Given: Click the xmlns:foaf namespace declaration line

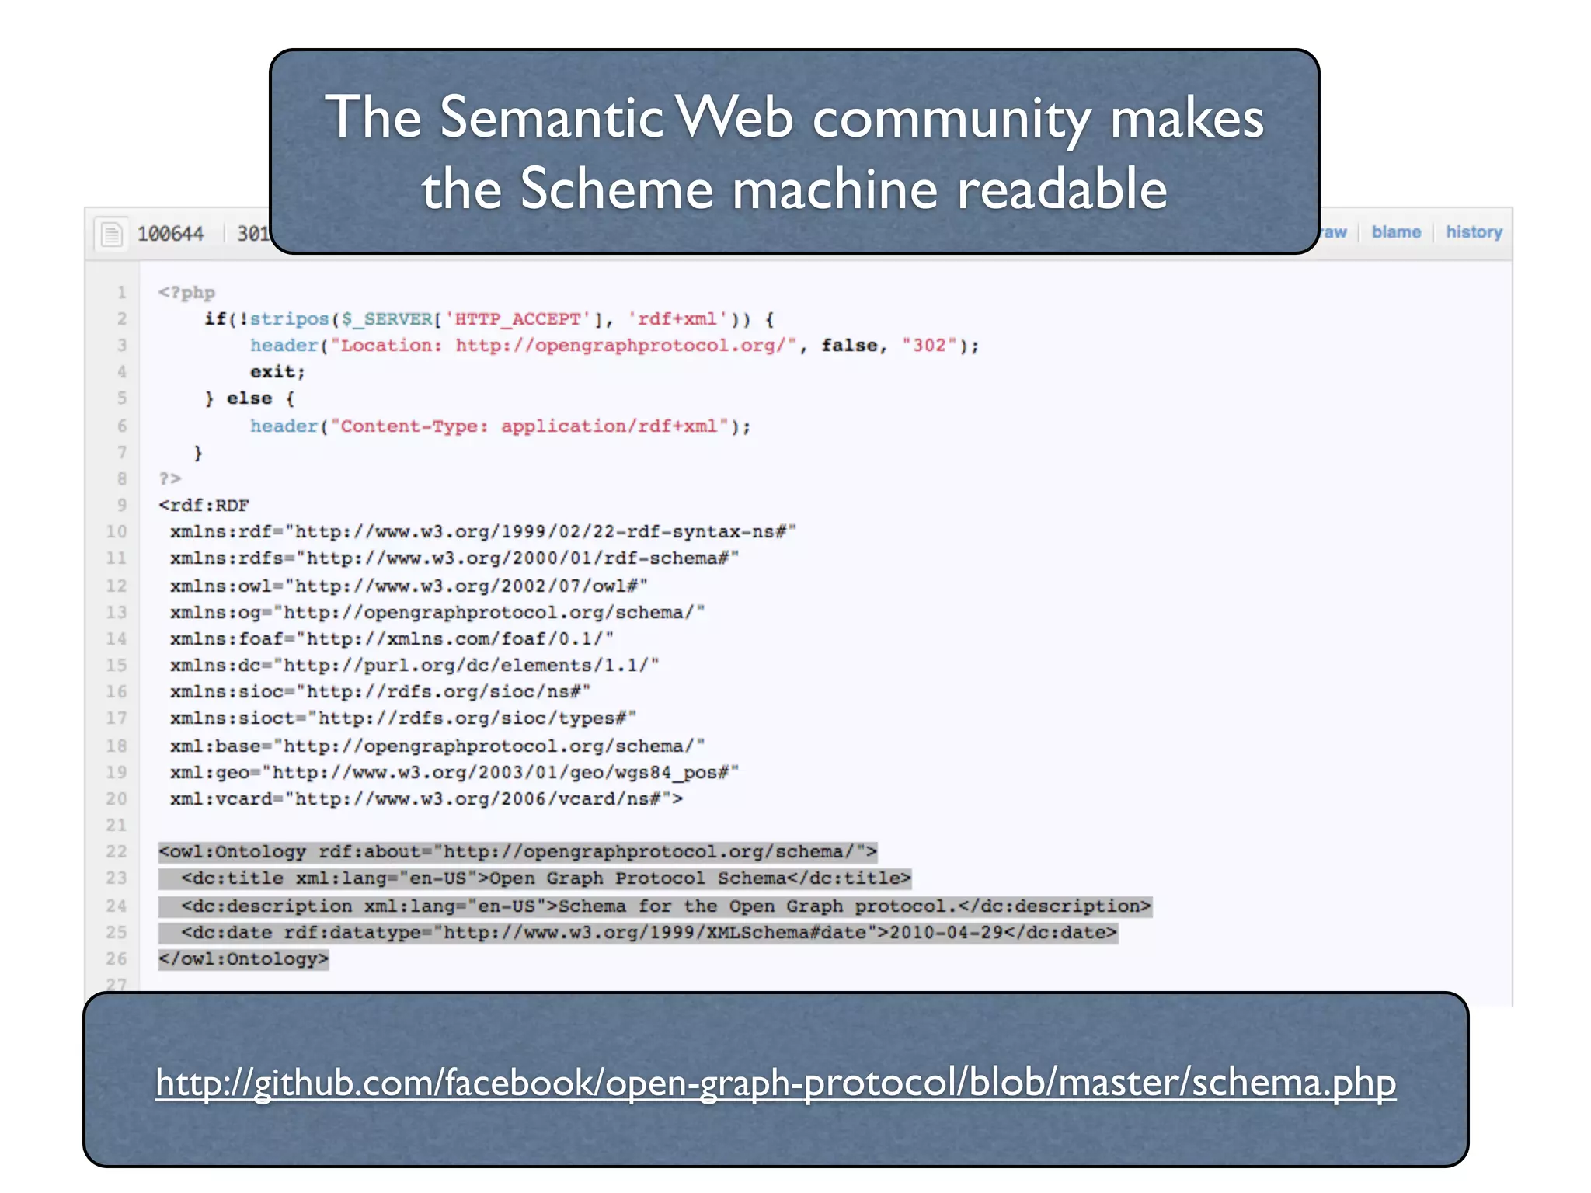Looking at the screenshot, I should click(392, 638).
